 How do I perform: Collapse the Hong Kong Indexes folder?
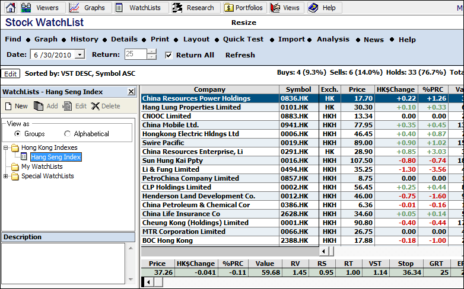click(6, 147)
